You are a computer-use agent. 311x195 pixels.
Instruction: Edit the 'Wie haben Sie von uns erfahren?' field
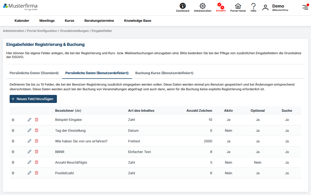click(29, 141)
